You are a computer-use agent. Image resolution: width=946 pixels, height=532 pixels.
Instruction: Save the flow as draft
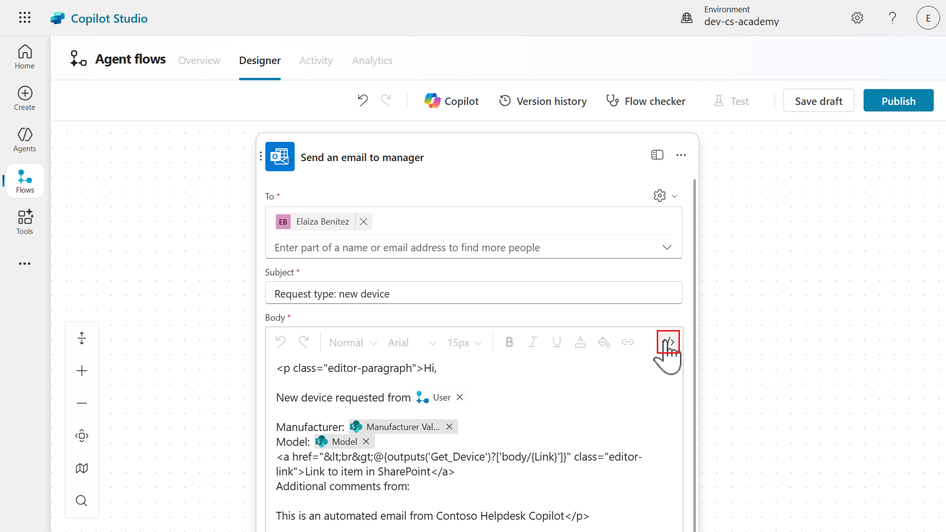point(818,100)
